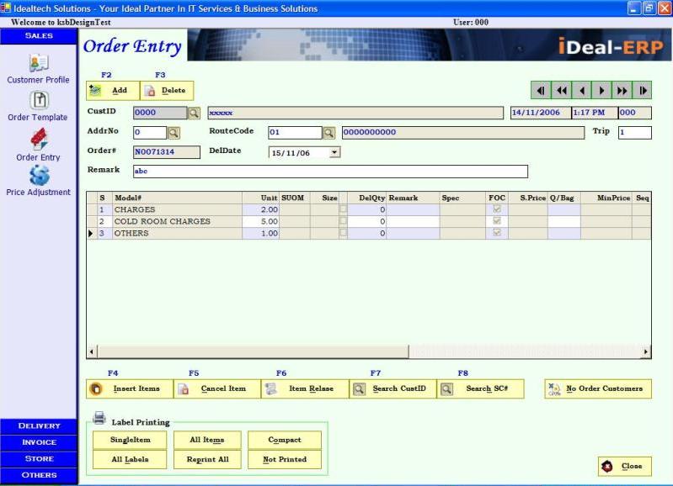Click the RouteCode lookup magnifier icon
Viewport: 673px width, 486px height.
(x=328, y=132)
